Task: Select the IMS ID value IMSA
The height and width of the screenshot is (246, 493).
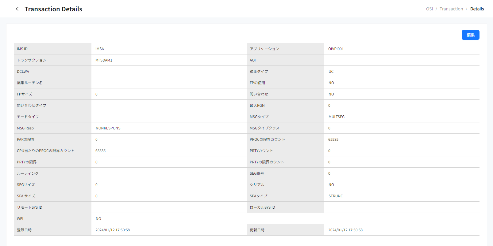Action: [100, 49]
